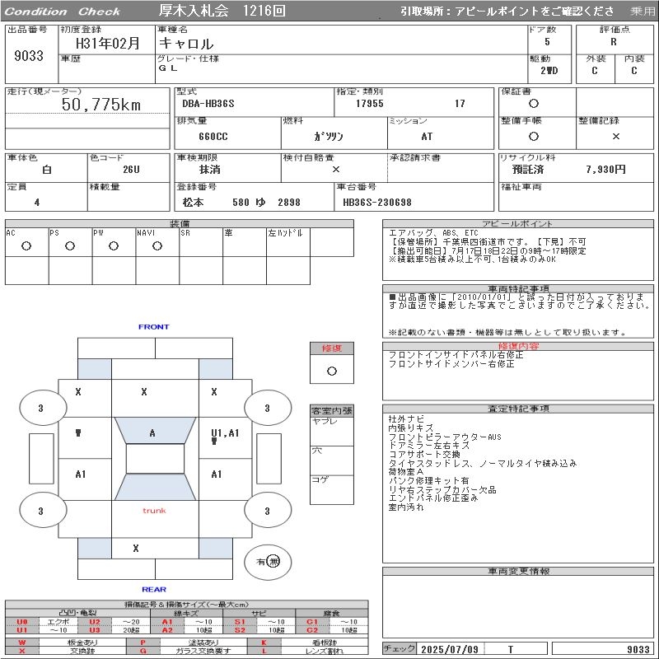Select the grade value GL
The width and height of the screenshot is (659, 659).
(168, 68)
